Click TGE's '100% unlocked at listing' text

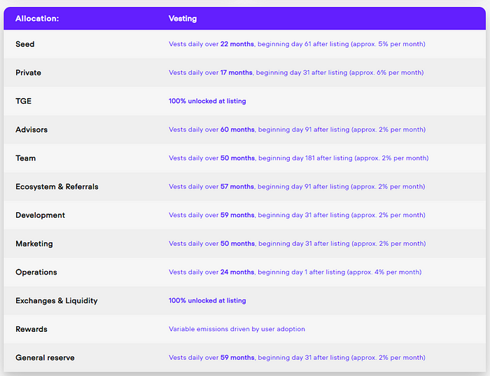tap(207, 101)
